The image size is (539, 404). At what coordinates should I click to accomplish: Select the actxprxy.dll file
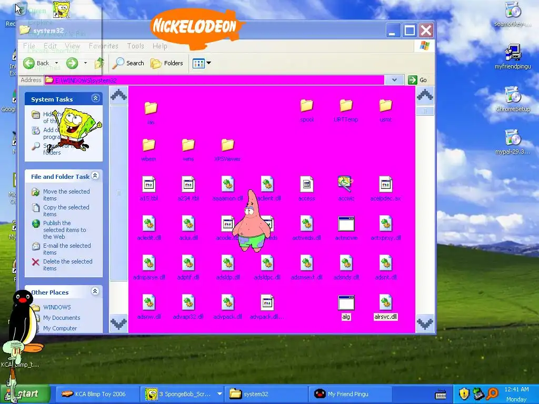[385, 228]
